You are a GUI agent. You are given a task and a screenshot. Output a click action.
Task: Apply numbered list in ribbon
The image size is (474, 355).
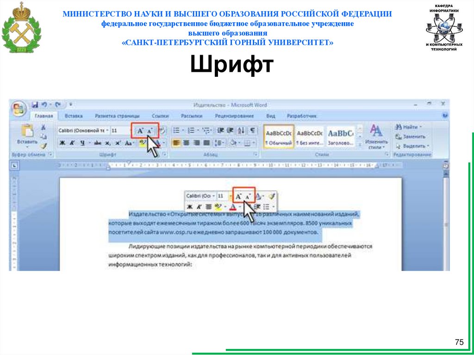click(192, 131)
